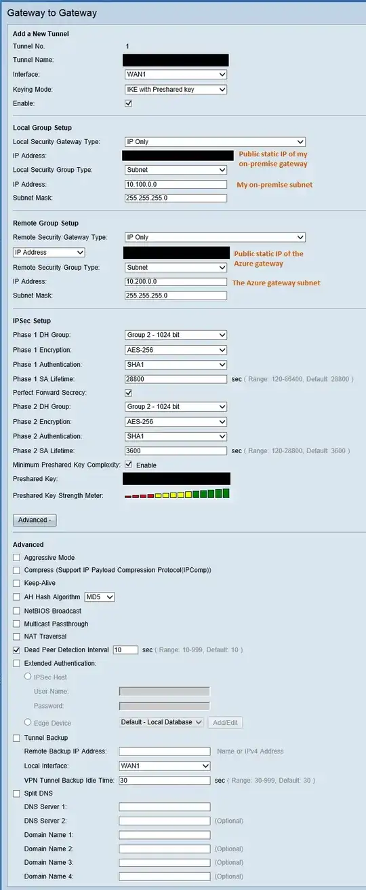This screenshot has height=890, width=366.
Task: Open Phase 2 Authentication dropdown
Action: (x=176, y=436)
